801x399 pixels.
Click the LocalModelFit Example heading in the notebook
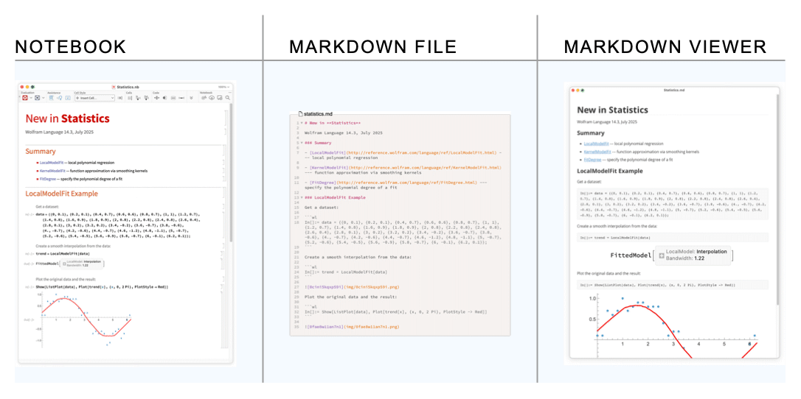62,194
